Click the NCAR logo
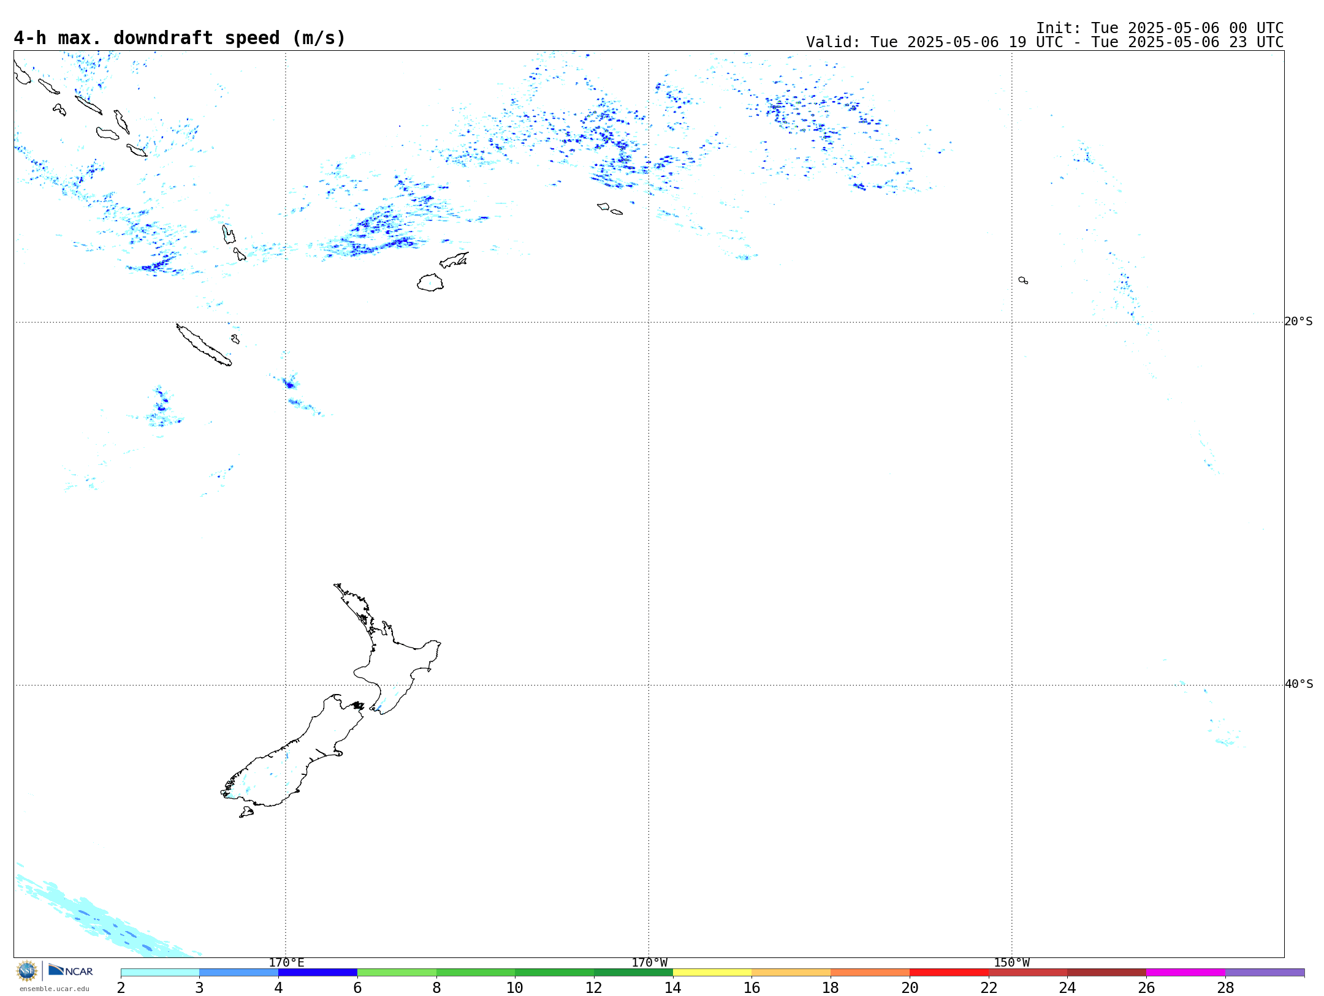Screen dimensions: 1324x996 [x=70, y=970]
